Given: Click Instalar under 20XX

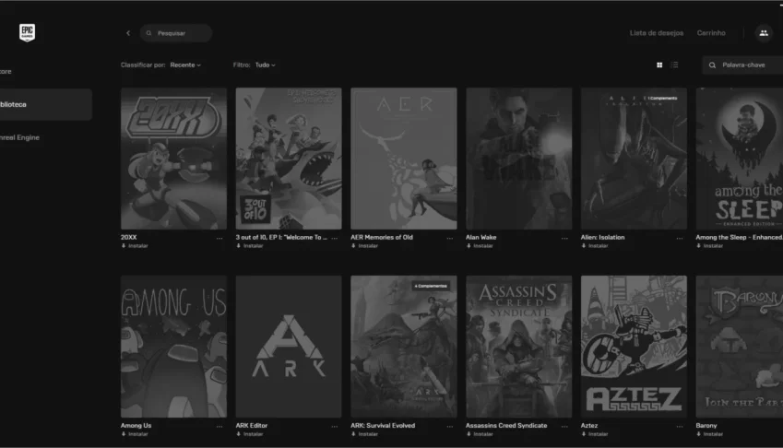Looking at the screenshot, I should [x=135, y=246].
